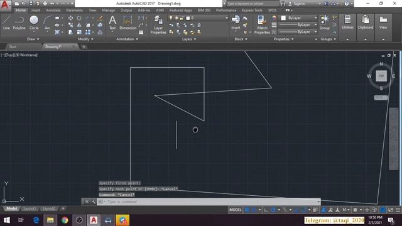Click the TOP face of the ViewCube
402x226 pixels.
(381, 76)
